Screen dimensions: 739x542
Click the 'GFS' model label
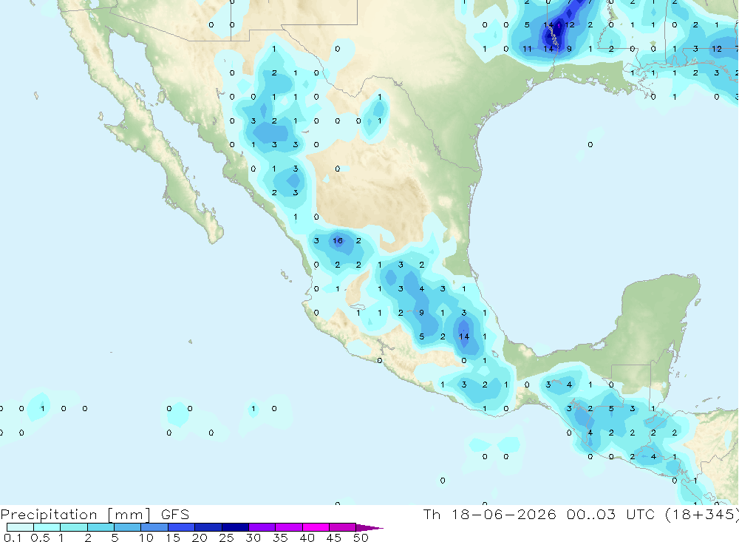175,514
